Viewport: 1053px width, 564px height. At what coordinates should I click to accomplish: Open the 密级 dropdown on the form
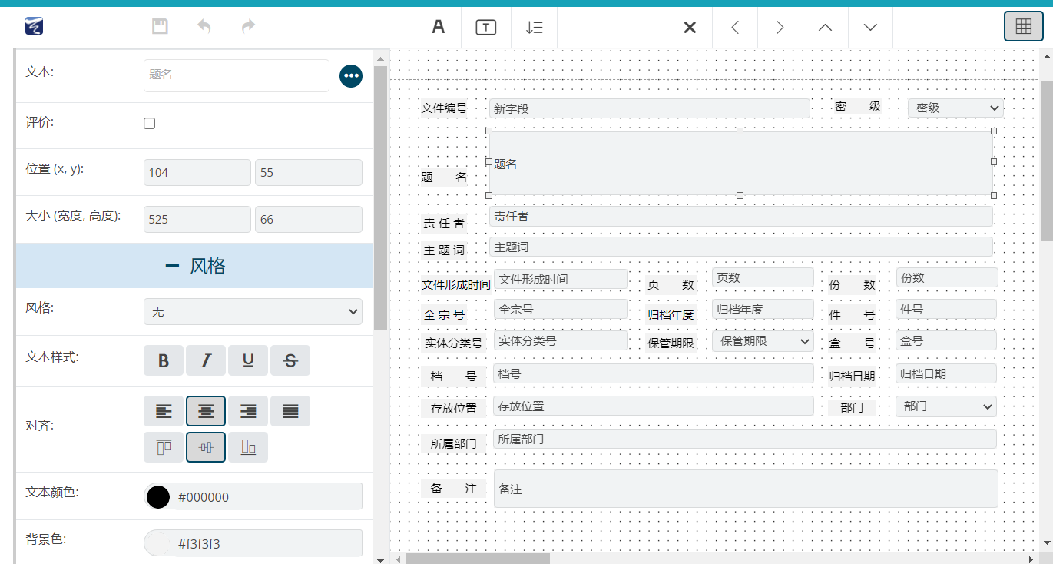[955, 108]
